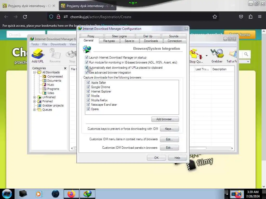Screen dimensions: 266x199
Task: Switch to the Downloads config tab
Action: (151, 41)
